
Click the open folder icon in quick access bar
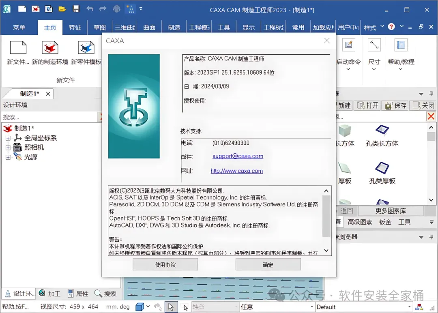point(62,9)
